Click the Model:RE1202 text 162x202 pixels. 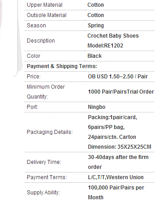[x=105, y=46]
